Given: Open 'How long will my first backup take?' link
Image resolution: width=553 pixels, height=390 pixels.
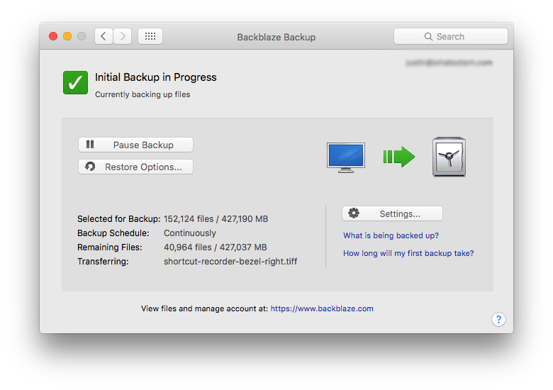Looking at the screenshot, I should pyautogui.click(x=408, y=253).
